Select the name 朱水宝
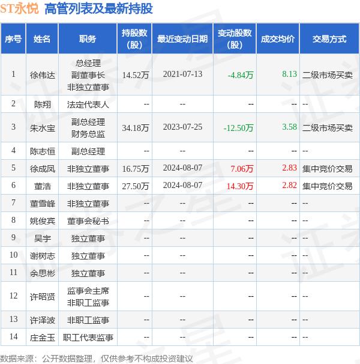This screenshot has width=360, height=364. point(43,128)
